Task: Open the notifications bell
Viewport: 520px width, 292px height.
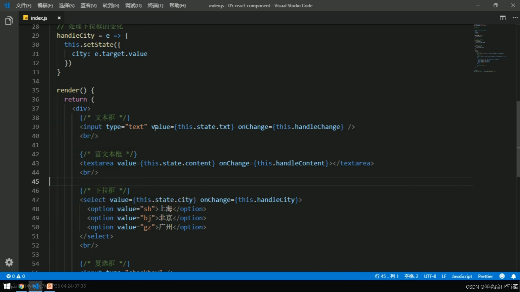Action: click(x=513, y=276)
